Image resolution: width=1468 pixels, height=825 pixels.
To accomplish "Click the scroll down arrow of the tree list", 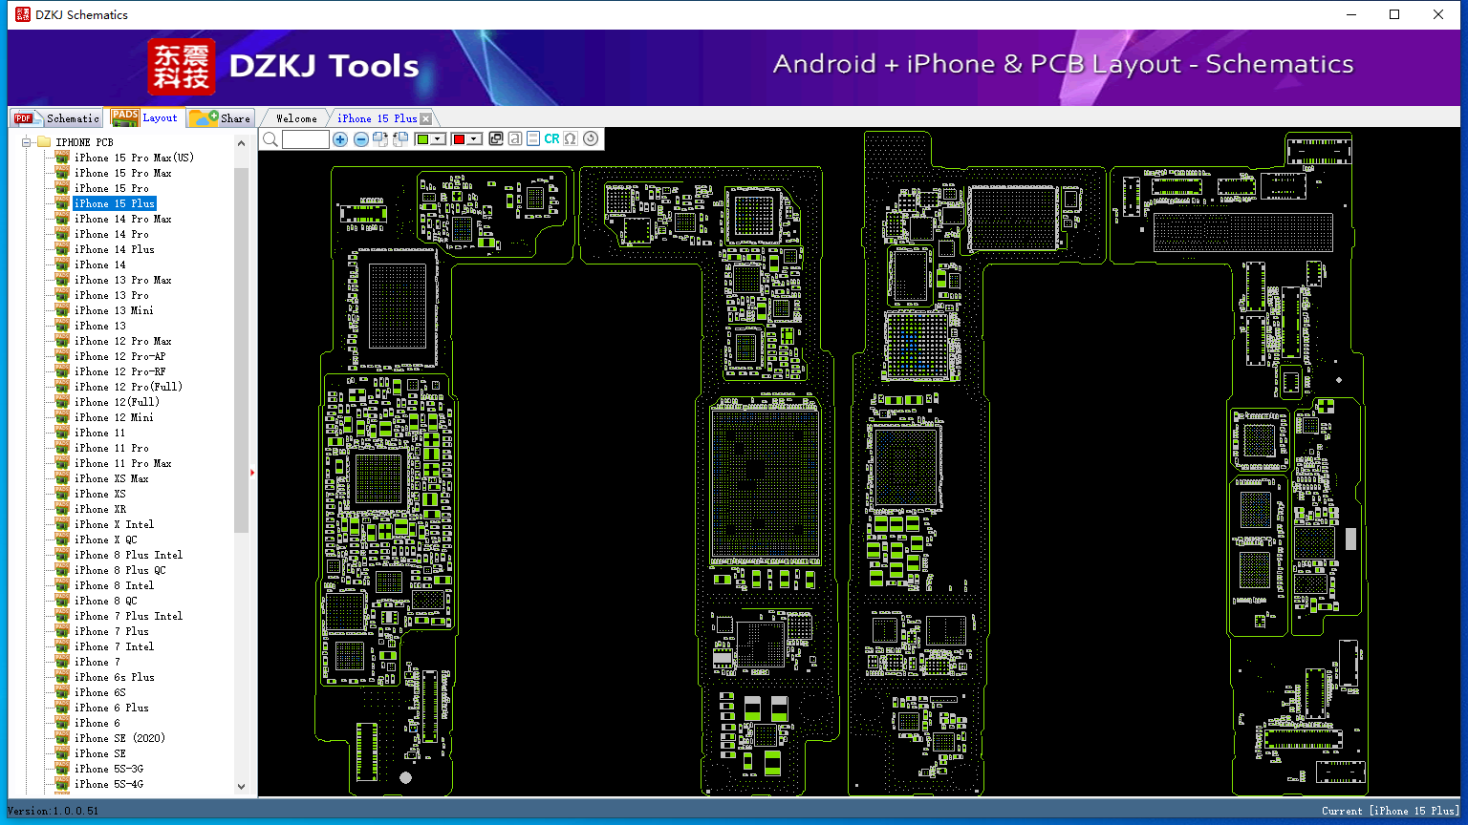I will tap(241, 787).
